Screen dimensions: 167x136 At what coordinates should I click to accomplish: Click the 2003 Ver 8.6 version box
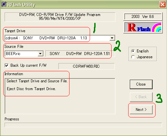[x=143, y=17]
